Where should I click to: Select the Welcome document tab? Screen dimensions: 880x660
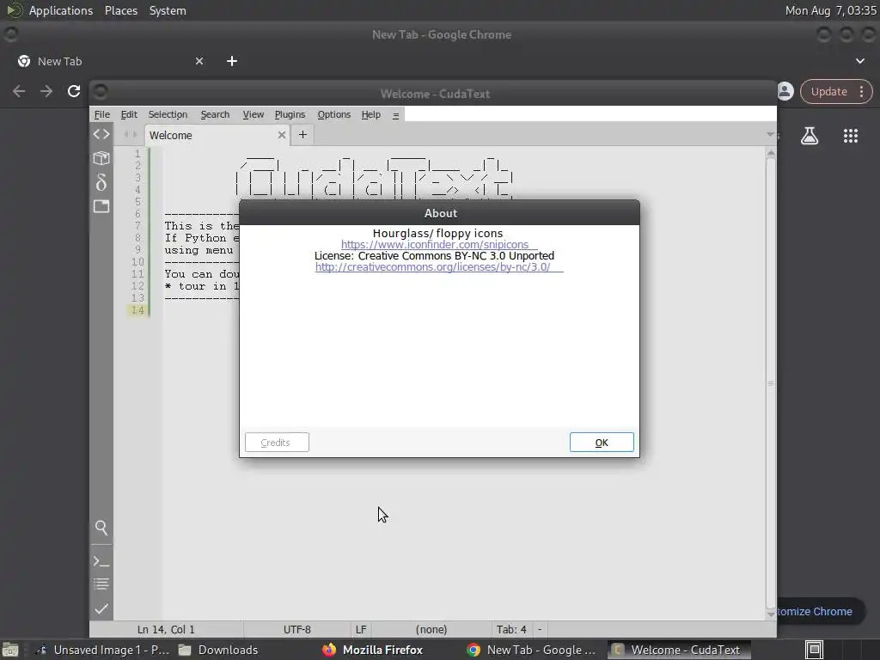[217, 135]
